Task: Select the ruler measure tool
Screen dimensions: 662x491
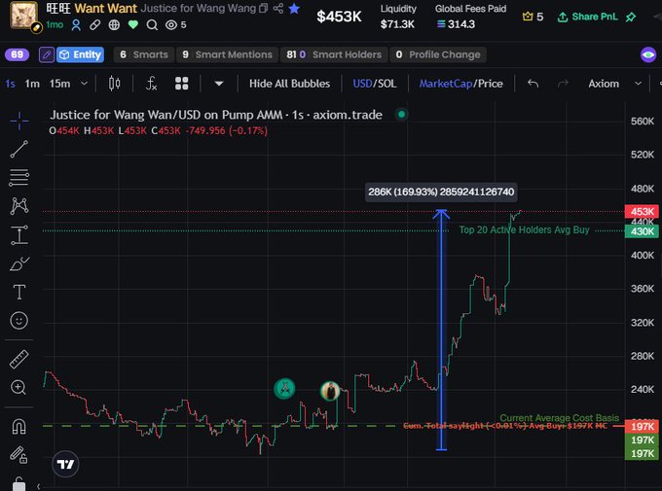Action: 19,360
